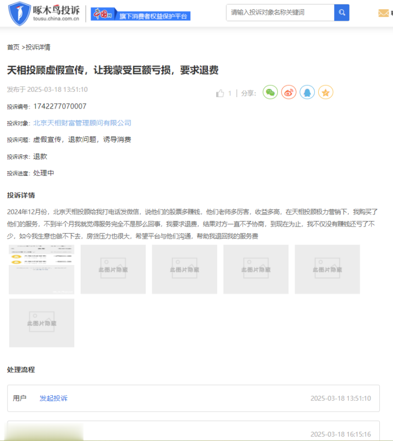Click complaint number 1742277070007
The width and height of the screenshot is (393, 441).
(60, 106)
